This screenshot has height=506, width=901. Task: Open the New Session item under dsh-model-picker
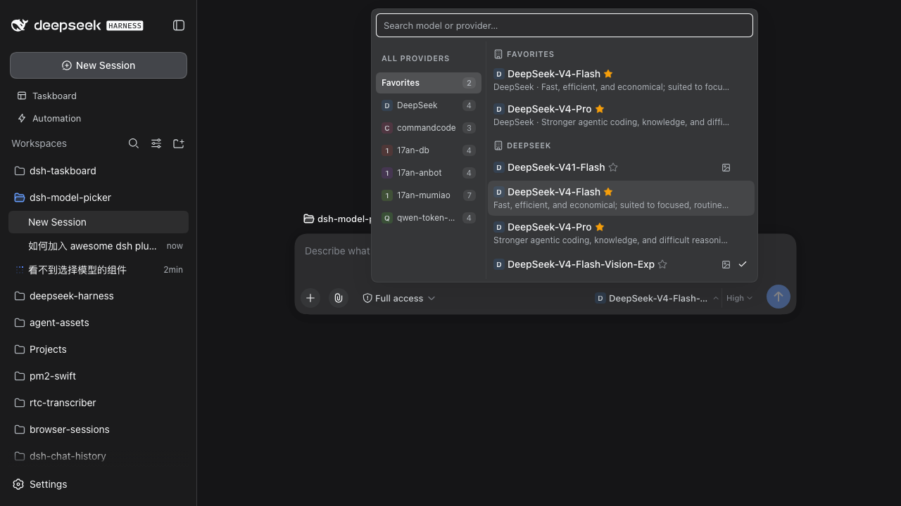coord(99,222)
